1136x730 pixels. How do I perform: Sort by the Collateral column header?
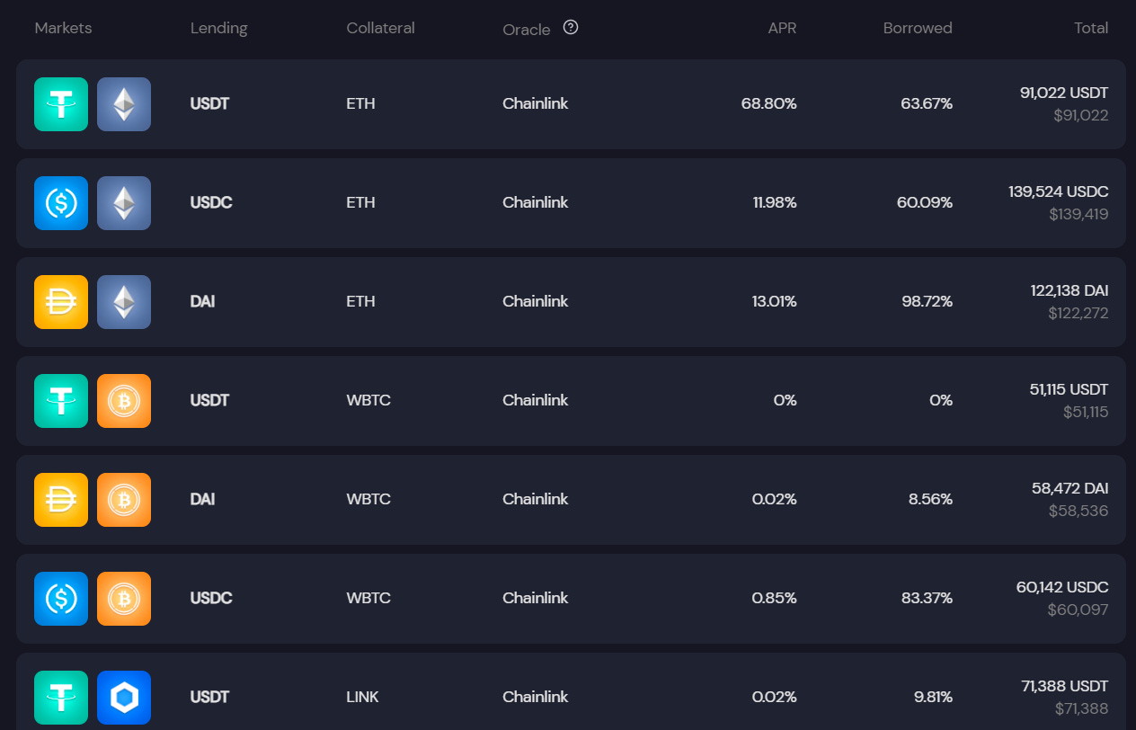tap(380, 28)
